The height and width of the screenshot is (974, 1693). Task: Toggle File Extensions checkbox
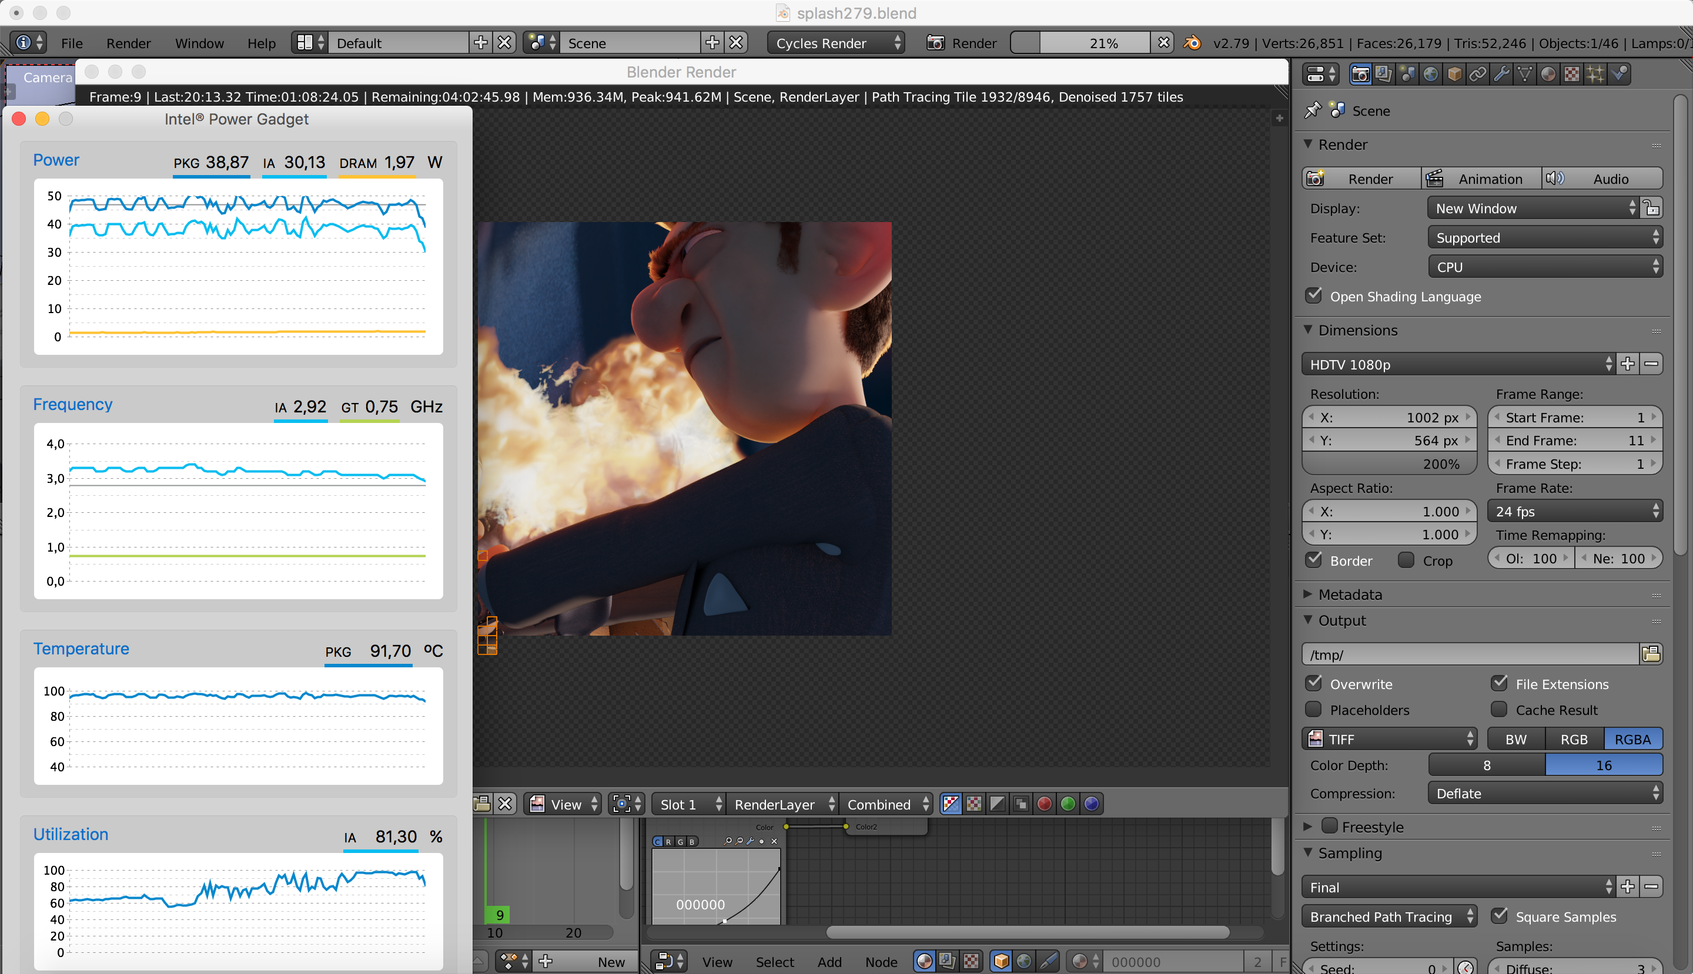point(1500,683)
